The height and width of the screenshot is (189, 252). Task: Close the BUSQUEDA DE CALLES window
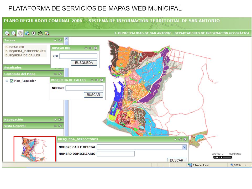(x=102, y=80)
